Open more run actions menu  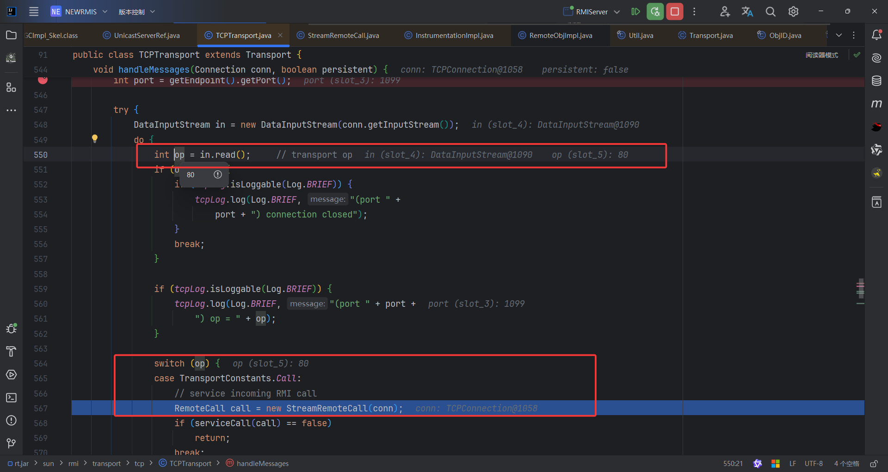[694, 12]
